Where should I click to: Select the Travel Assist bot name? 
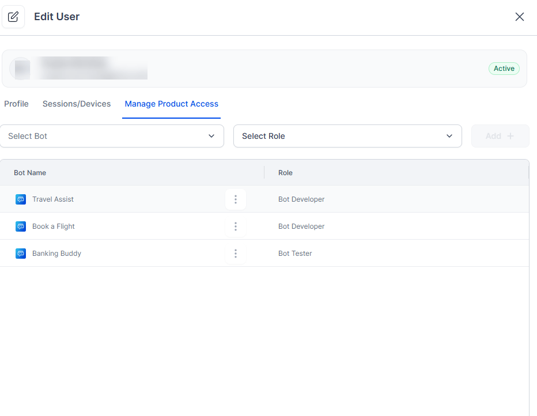[x=53, y=199]
